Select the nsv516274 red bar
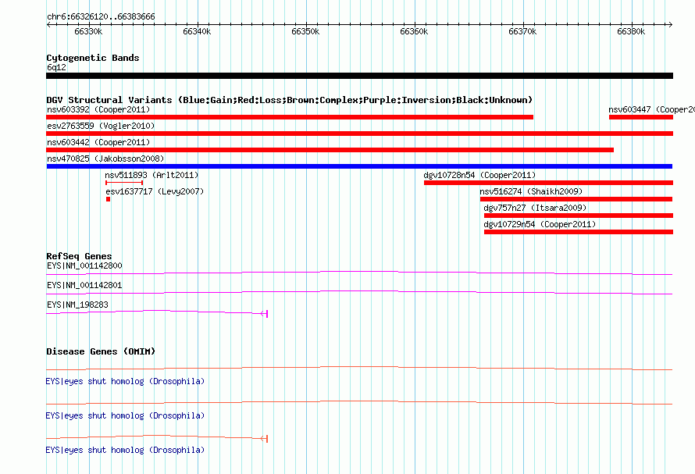The width and height of the screenshot is (695, 474). pyautogui.click(x=576, y=199)
